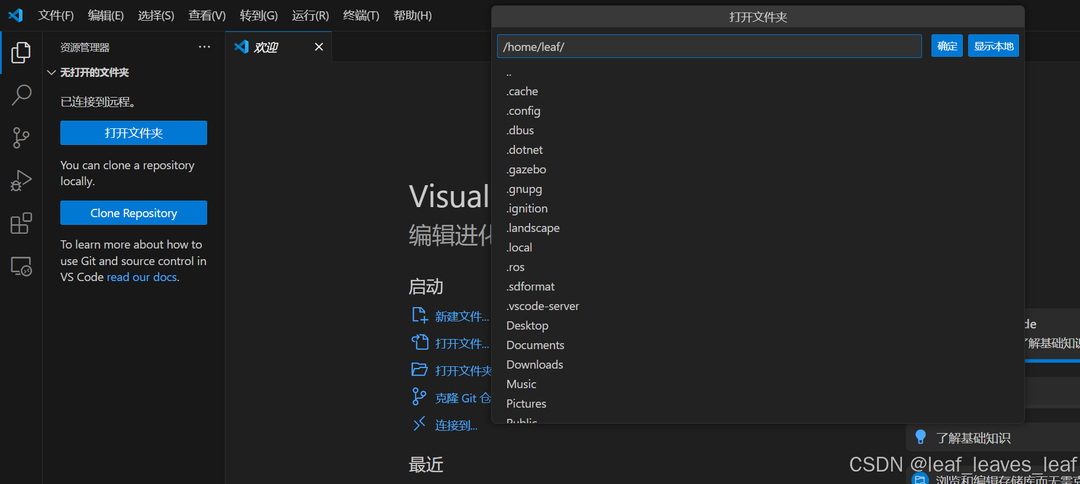Open the Source Control view icon
The width and height of the screenshot is (1080, 484).
(x=21, y=138)
